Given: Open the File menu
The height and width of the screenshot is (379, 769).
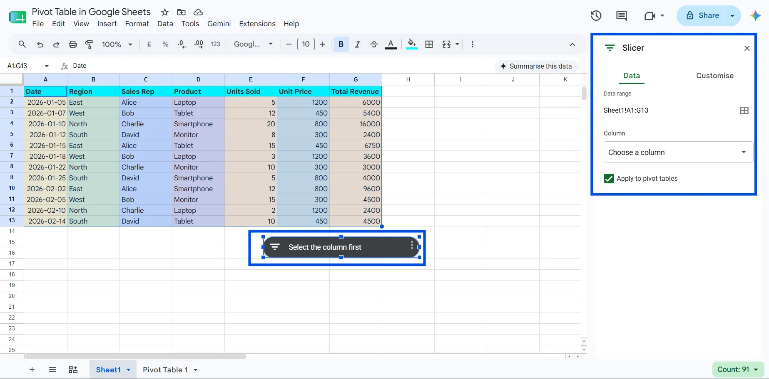Looking at the screenshot, I should [38, 24].
